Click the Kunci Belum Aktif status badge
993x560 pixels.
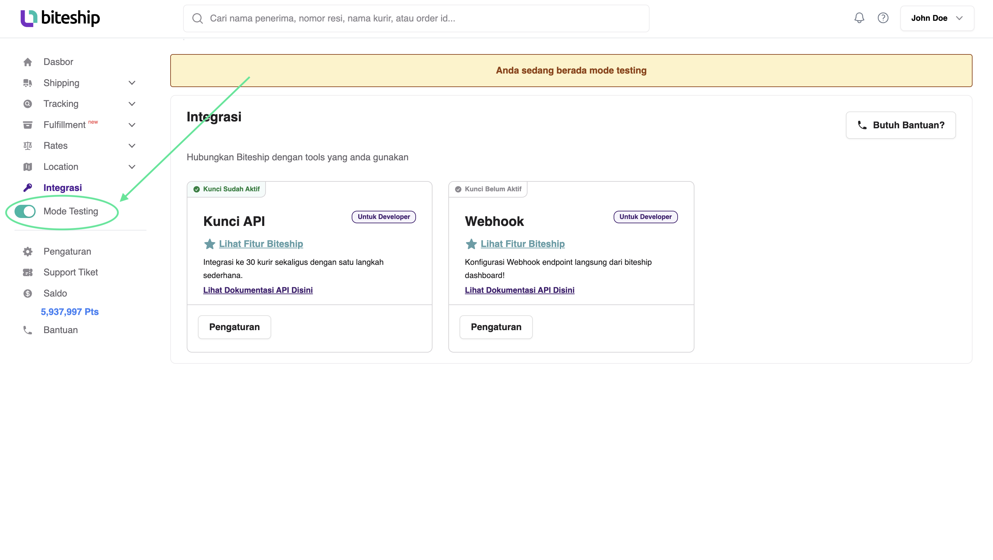click(488, 189)
